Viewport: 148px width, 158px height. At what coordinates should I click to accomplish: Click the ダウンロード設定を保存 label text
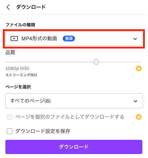(43, 131)
